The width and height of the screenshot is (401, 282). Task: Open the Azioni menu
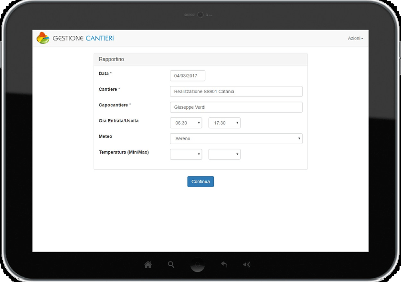tap(355, 38)
